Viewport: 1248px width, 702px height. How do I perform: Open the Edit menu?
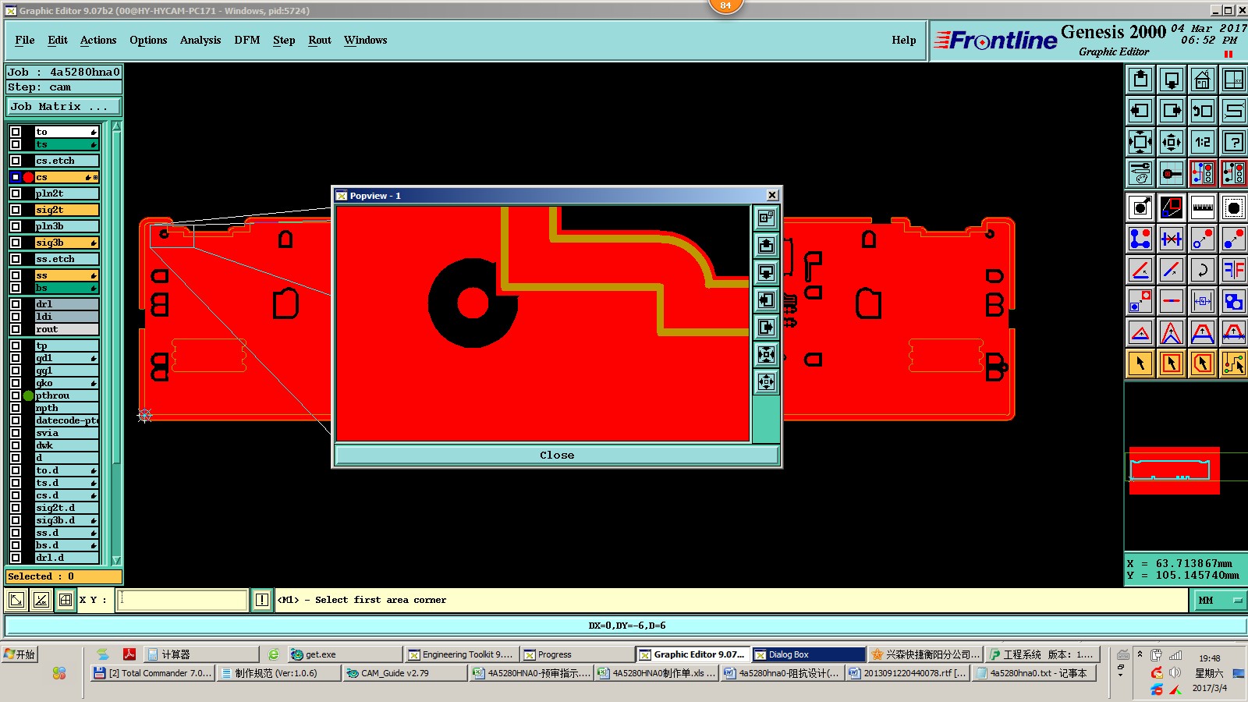point(58,40)
